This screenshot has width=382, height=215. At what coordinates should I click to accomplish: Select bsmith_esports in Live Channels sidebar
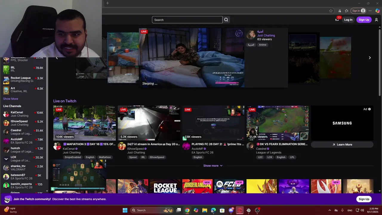[23, 185]
